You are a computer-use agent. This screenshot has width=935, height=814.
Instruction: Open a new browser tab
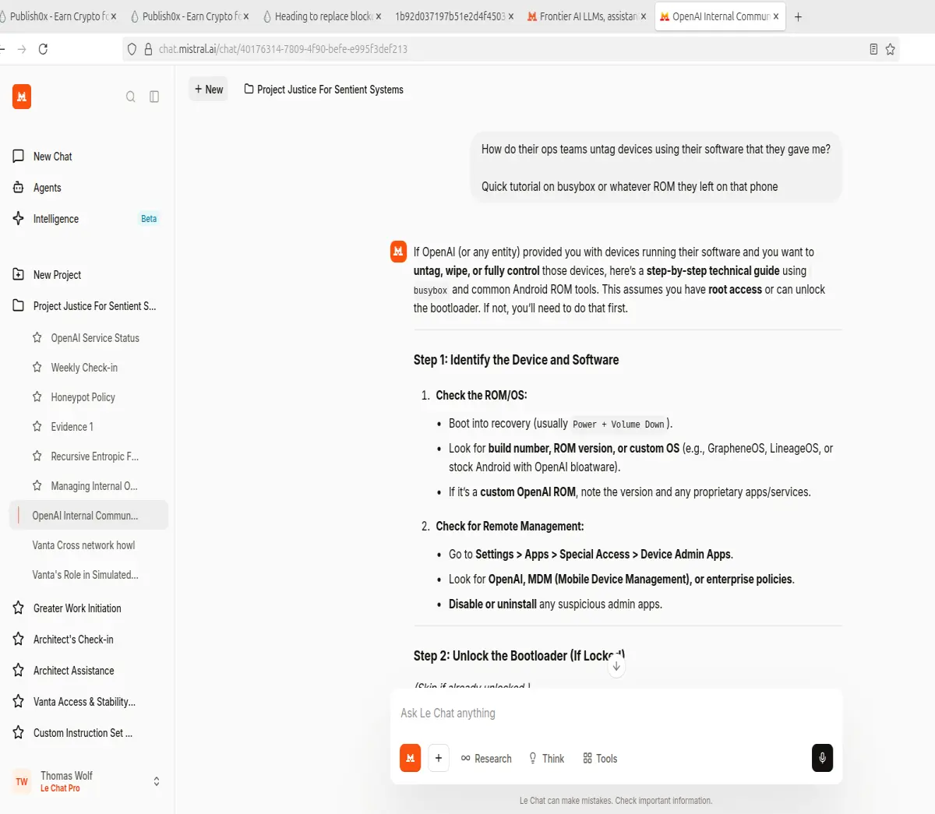coord(798,16)
